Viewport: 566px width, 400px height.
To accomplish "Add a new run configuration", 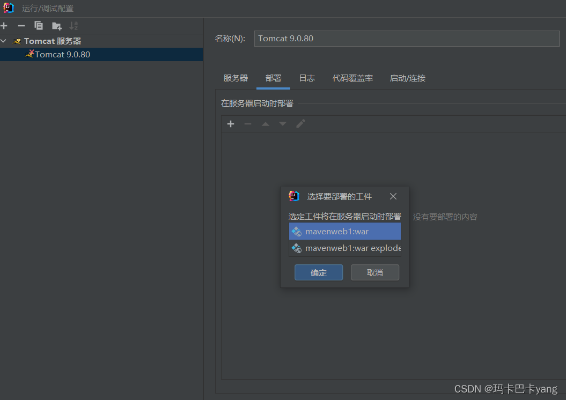I will click(4, 26).
